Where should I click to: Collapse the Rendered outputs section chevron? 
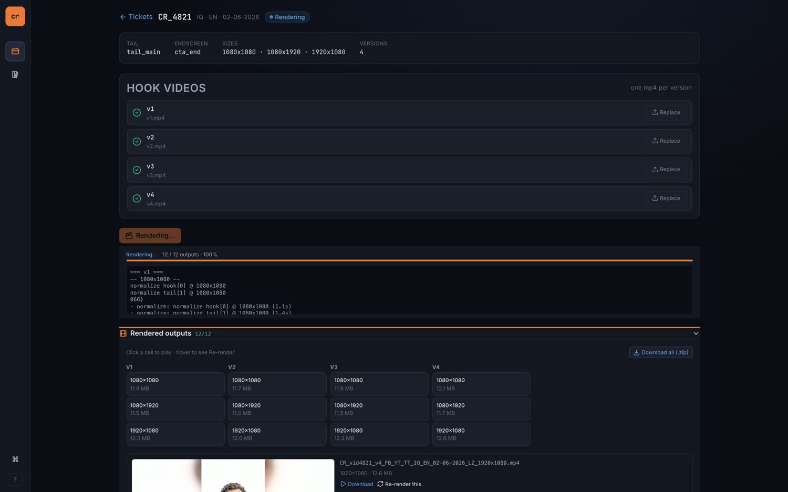[x=696, y=333]
